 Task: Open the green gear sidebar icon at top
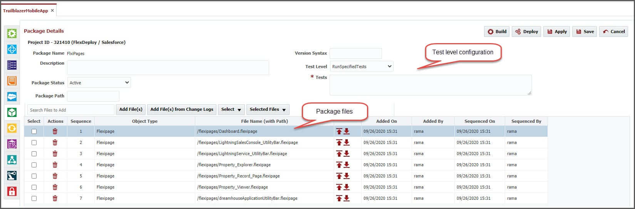point(12,33)
